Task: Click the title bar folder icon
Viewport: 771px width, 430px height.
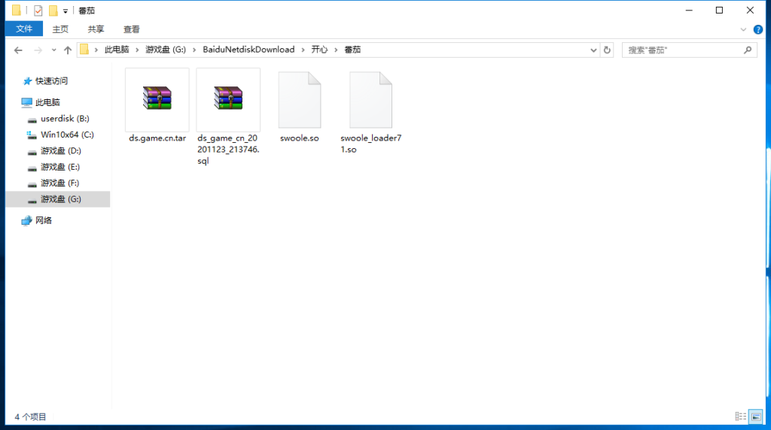Action: 17,11
